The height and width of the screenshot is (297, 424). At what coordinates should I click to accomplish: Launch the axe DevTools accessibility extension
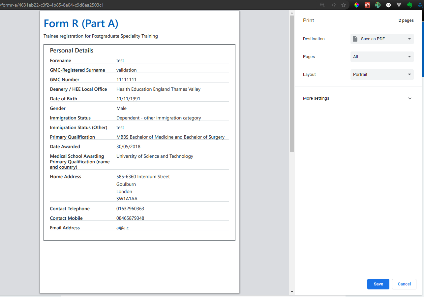(x=420, y=5)
